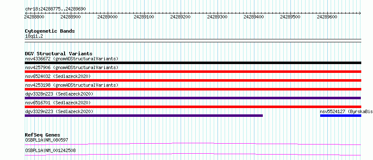373x160 pixels.
Task: Click the blue nsv5524127 bar
Action: tap(341, 116)
